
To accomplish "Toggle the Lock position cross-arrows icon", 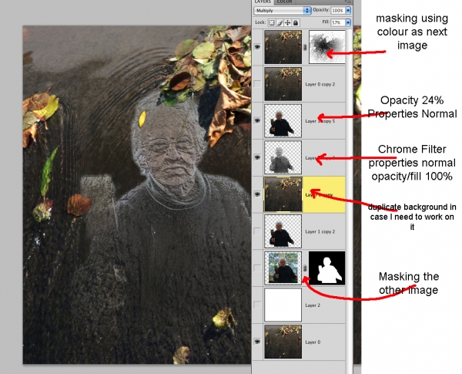I will point(287,22).
